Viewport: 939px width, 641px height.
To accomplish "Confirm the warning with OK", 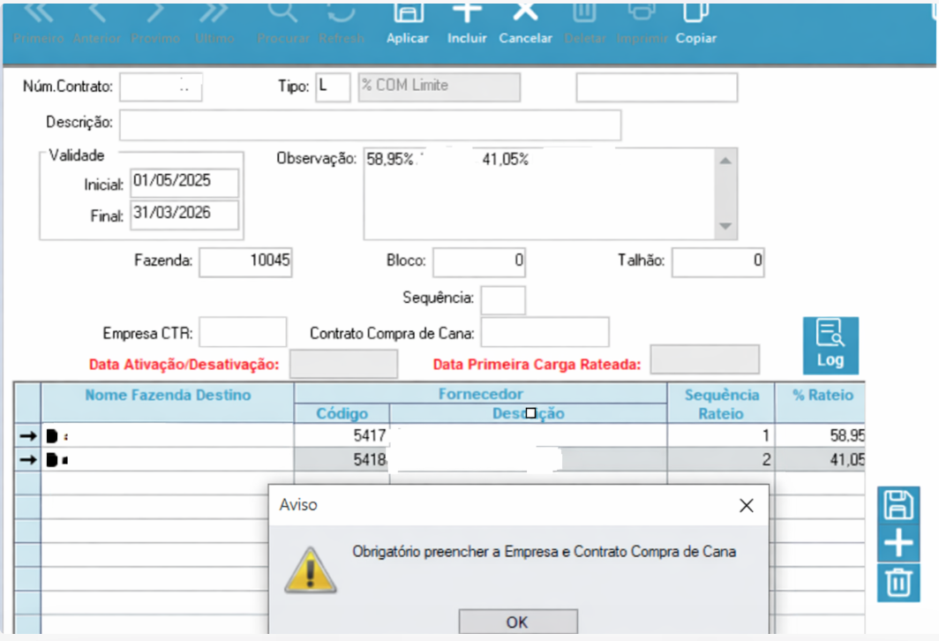I will coord(518,622).
